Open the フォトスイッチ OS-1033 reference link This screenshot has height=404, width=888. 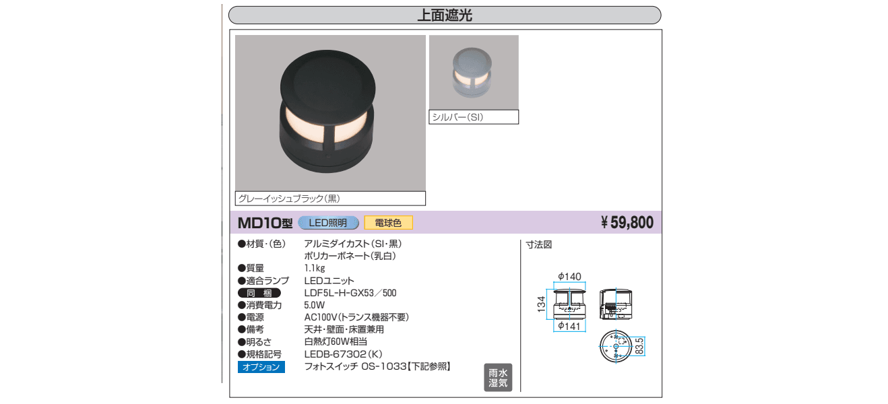(368, 367)
